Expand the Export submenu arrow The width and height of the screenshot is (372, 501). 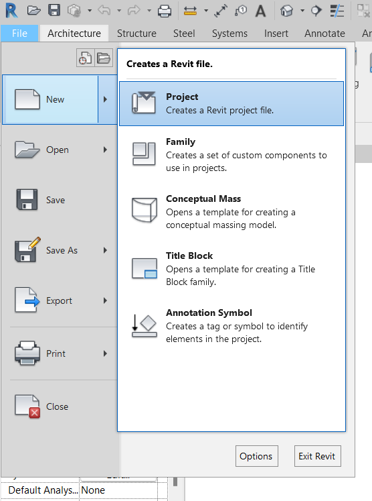point(105,300)
